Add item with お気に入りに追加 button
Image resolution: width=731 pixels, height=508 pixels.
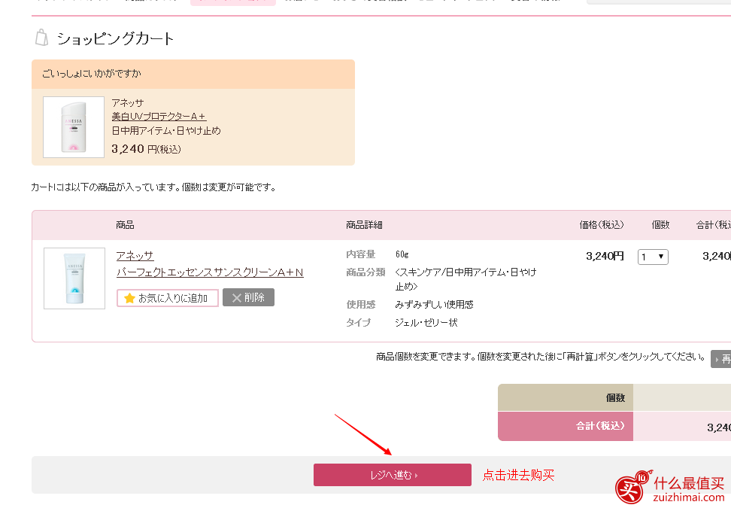point(168,297)
